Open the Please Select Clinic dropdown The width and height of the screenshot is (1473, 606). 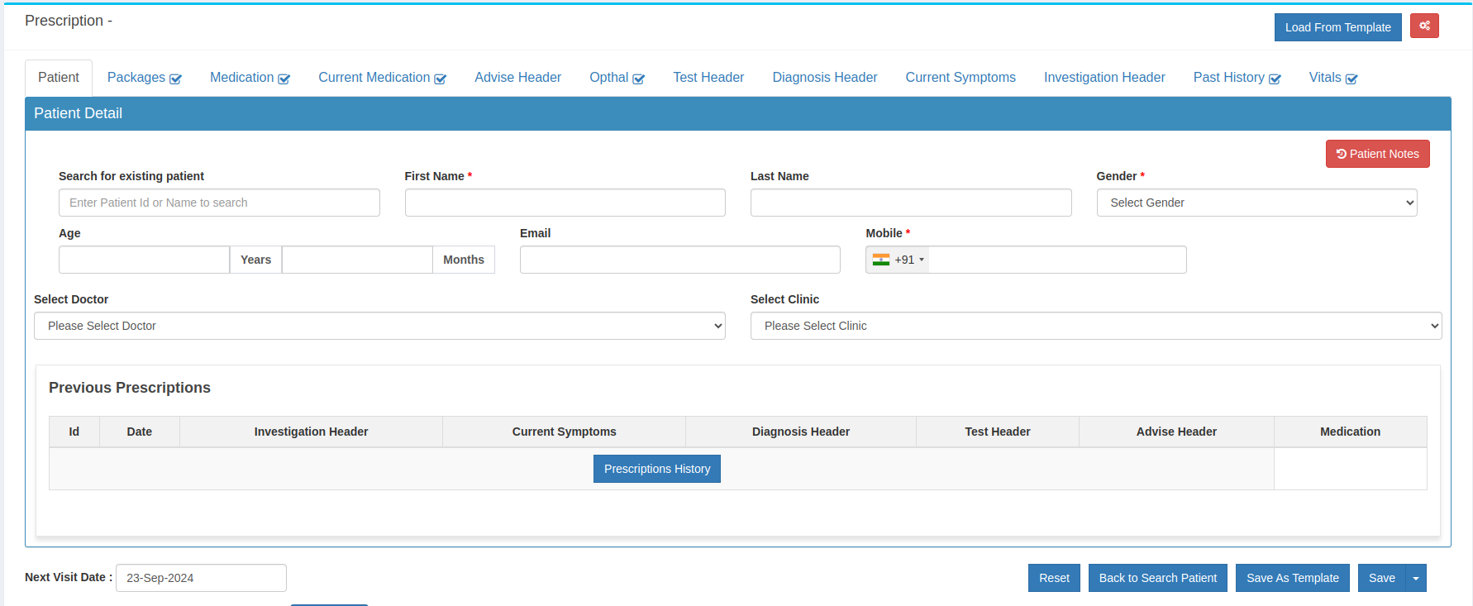pyautogui.click(x=1095, y=326)
